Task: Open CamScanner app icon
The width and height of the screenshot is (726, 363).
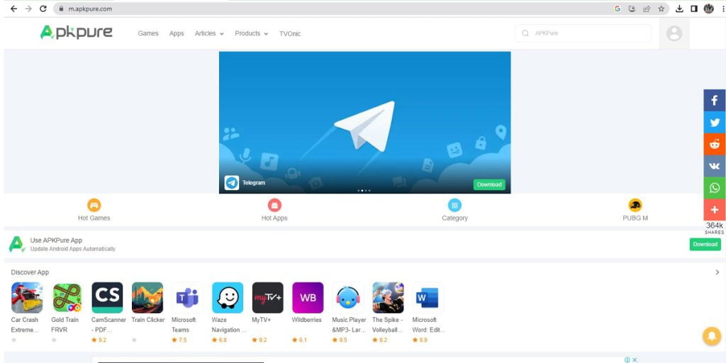Action: (x=108, y=298)
